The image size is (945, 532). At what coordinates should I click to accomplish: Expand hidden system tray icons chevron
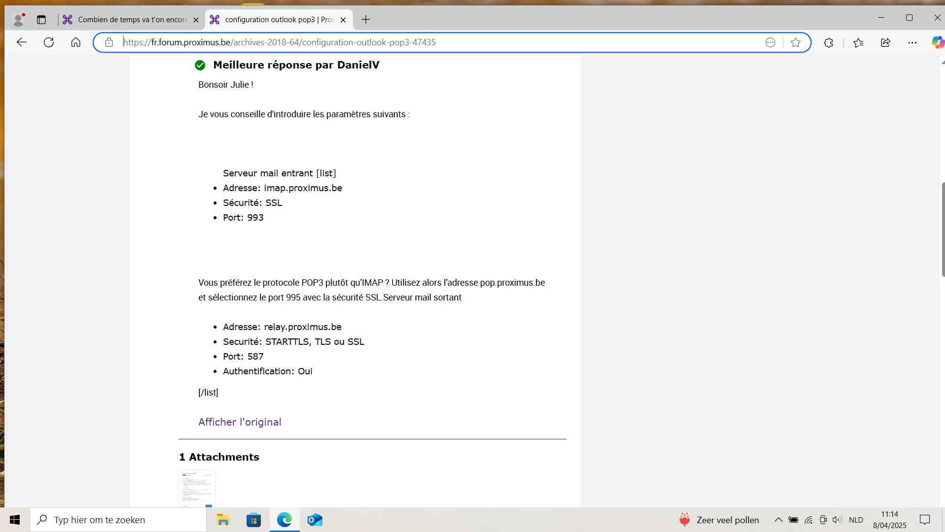(x=778, y=520)
